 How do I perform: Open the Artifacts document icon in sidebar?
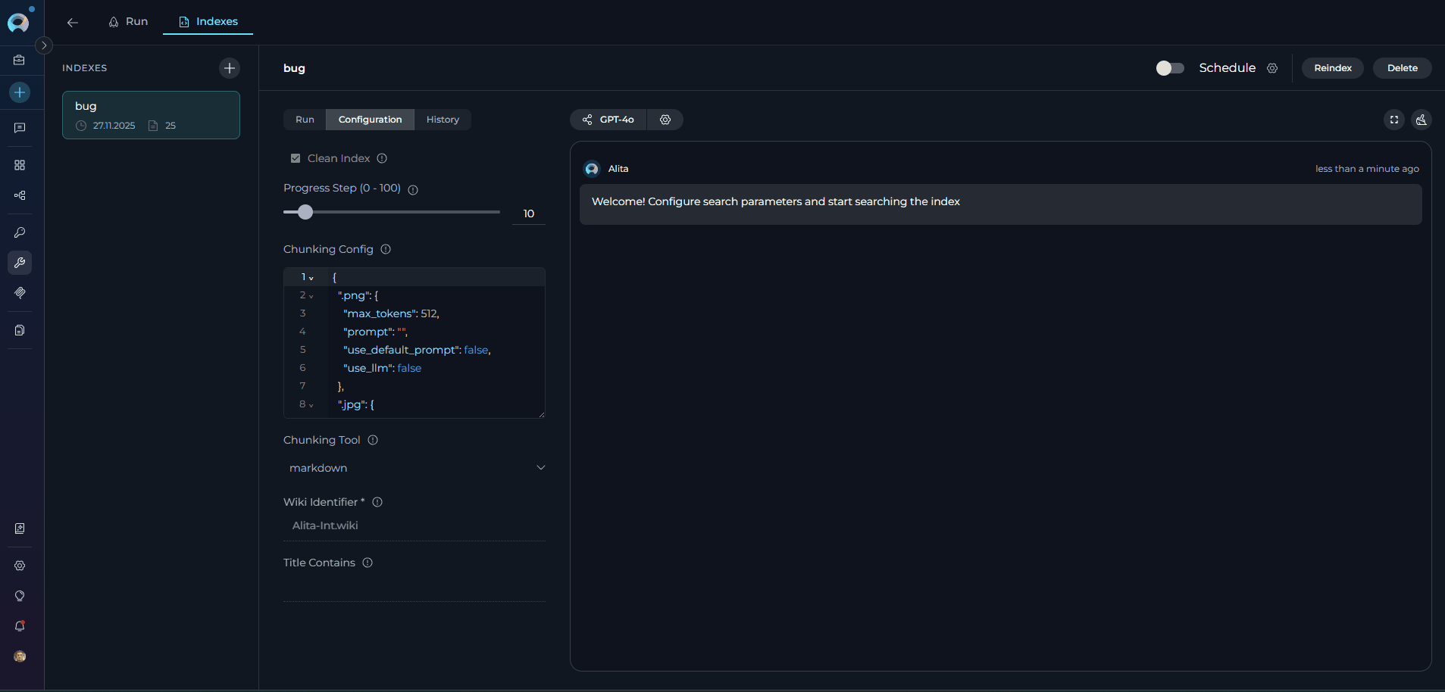[20, 330]
